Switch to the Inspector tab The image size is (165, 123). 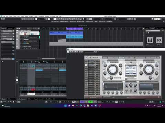coord(3,28)
